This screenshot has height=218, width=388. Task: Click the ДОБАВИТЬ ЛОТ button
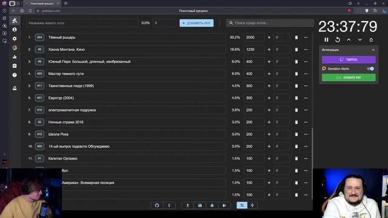[196, 23]
